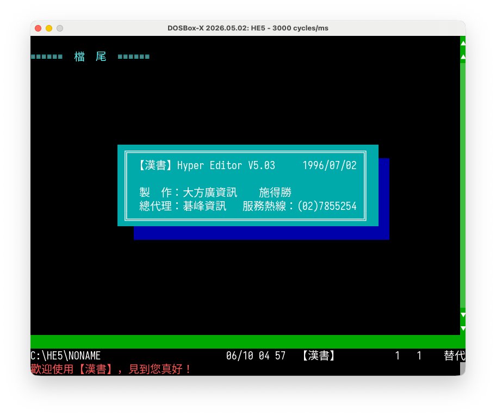Click the red 歡迎使用【漢書】 welcome message

pyautogui.click(x=111, y=369)
